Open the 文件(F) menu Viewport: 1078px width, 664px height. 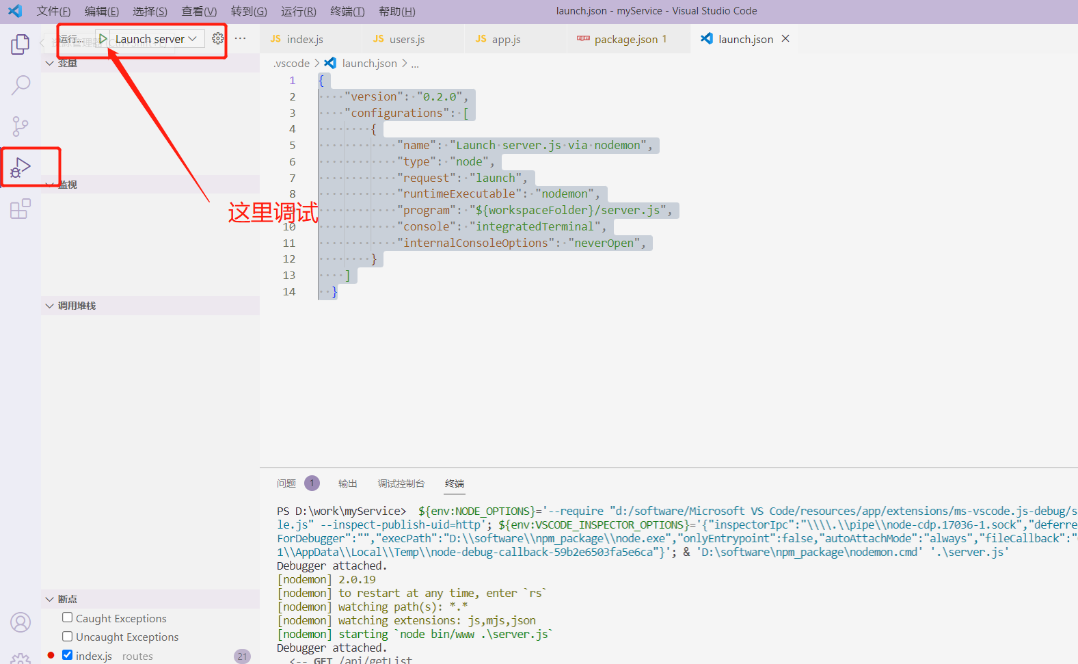pyautogui.click(x=53, y=12)
